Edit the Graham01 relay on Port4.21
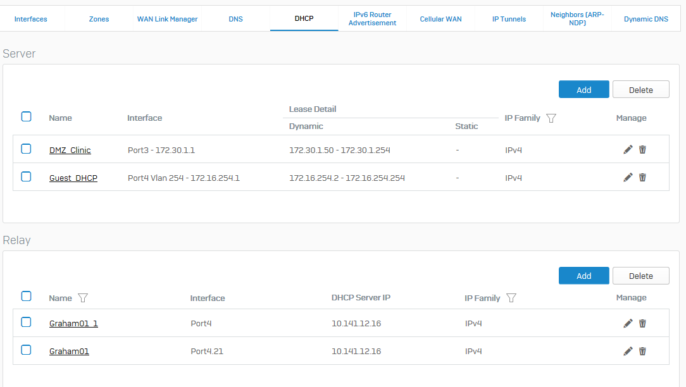 click(x=628, y=351)
